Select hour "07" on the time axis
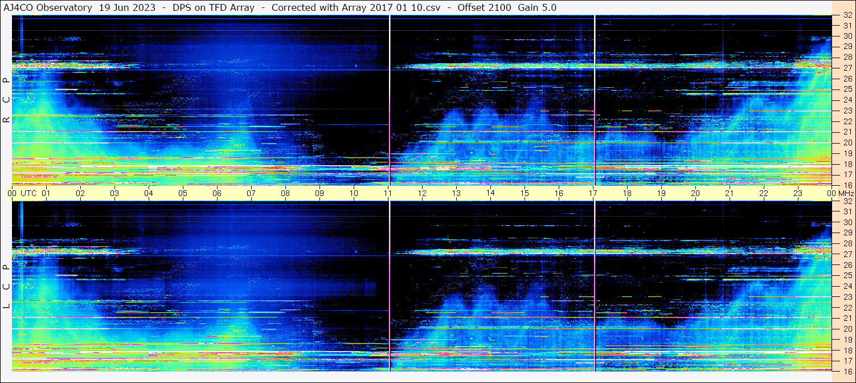 pyautogui.click(x=251, y=193)
